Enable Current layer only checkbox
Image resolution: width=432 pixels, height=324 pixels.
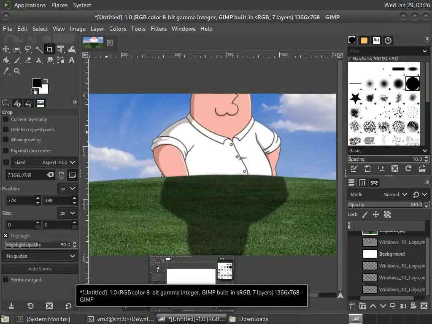[x=5, y=119]
